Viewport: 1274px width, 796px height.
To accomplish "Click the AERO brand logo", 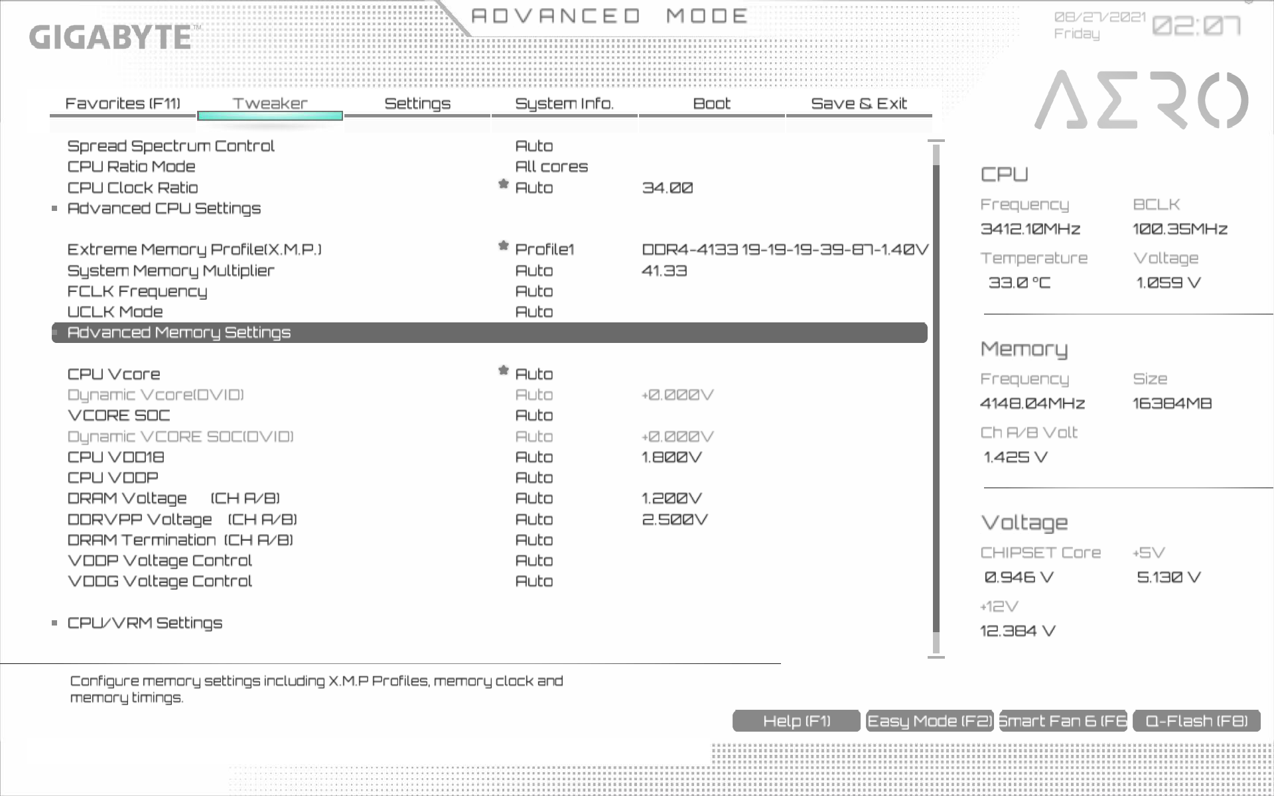I will coord(1141,100).
